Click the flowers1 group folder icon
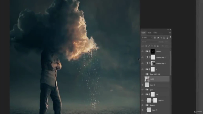This screenshot has height=114, width=203. pyautogui.click(x=147, y=105)
